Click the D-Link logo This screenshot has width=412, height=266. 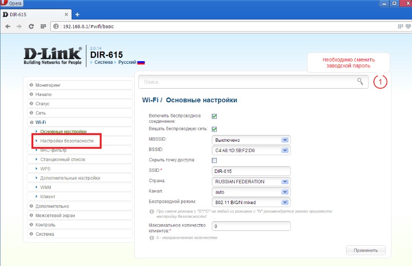[53, 55]
